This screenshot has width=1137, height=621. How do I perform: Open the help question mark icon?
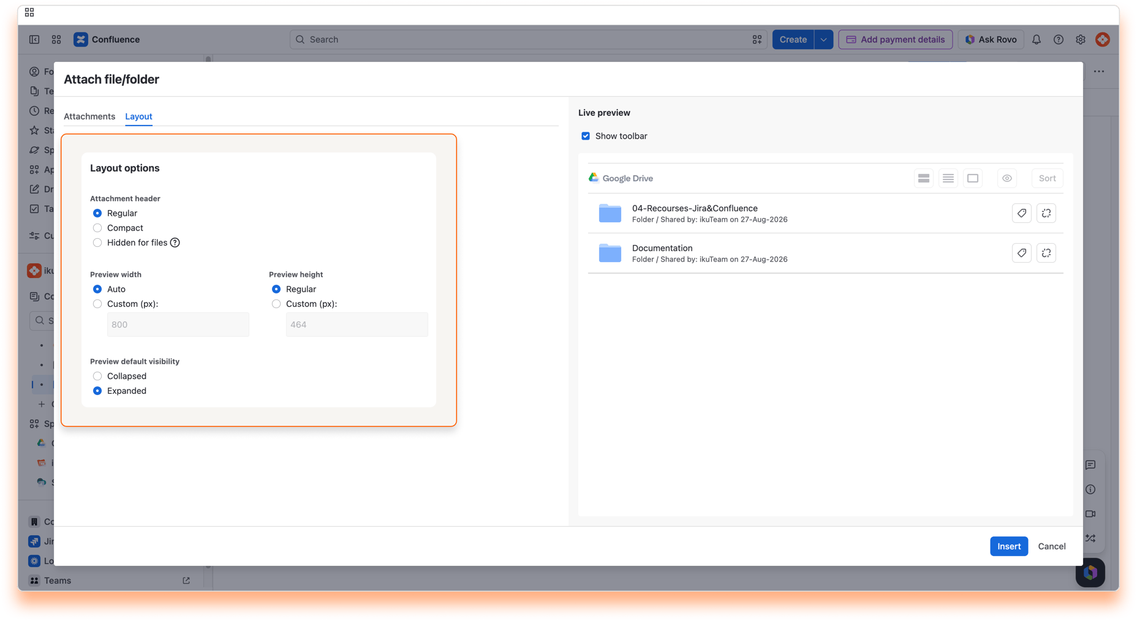pos(1059,39)
